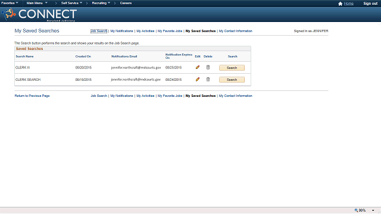This screenshot has width=381, height=214.
Task: Click the CLERK SEARCH search name
Action: (x=28, y=80)
